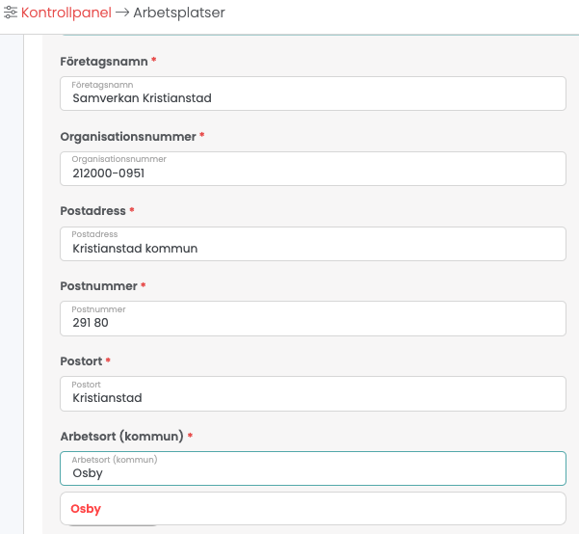Click the red asterisk beside Organisationsnummer heading

[202, 135]
